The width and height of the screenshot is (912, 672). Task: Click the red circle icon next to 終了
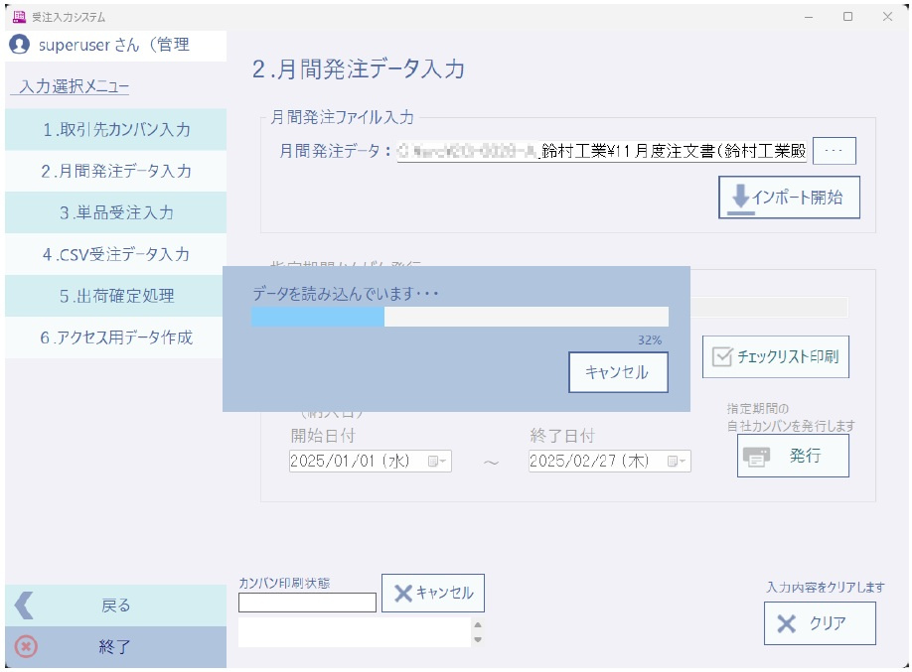click(x=27, y=646)
